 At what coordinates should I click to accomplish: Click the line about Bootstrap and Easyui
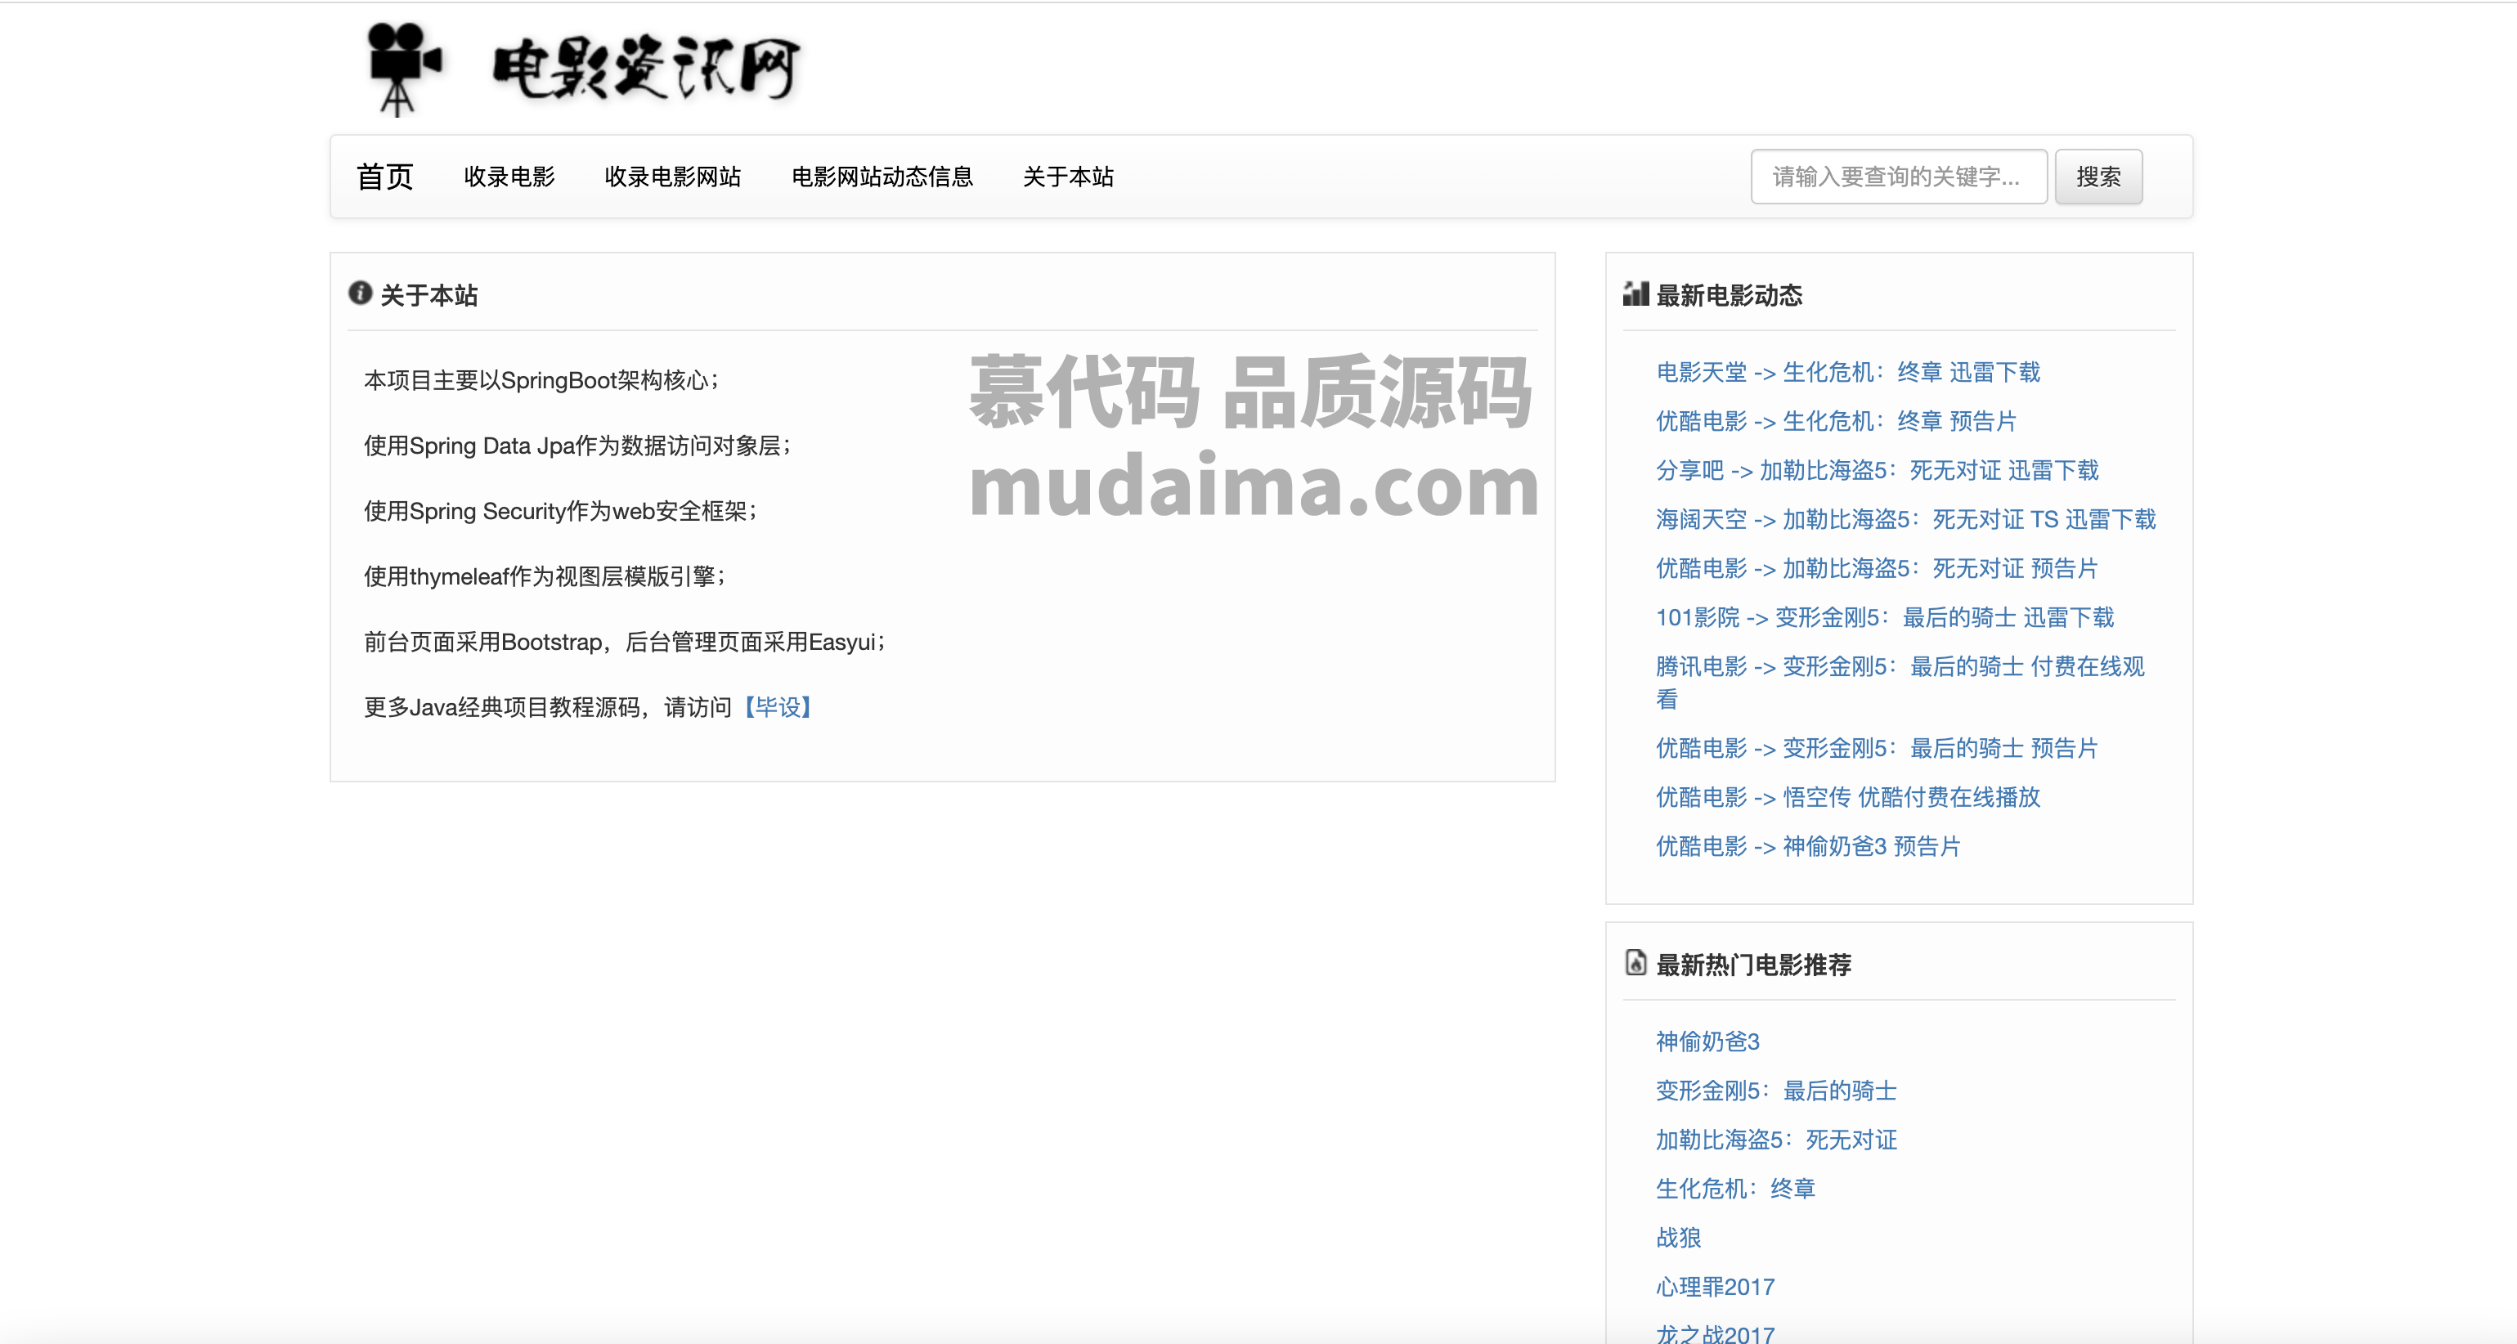pyautogui.click(x=626, y=642)
